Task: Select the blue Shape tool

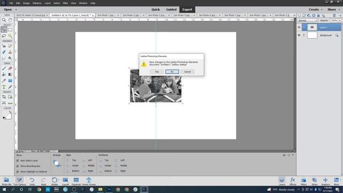Action: pos(10,81)
